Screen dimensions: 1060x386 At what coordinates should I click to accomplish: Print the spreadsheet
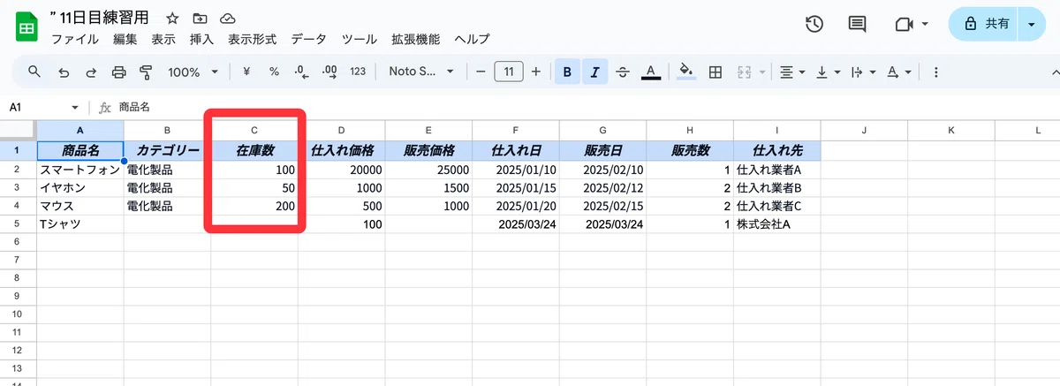pos(118,72)
